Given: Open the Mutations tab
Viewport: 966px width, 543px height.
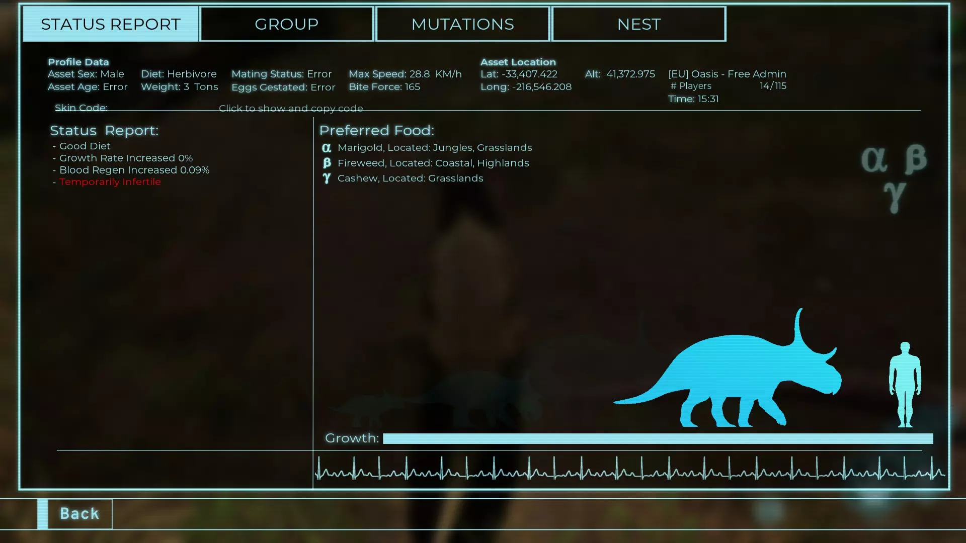Looking at the screenshot, I should click(462, 24).
